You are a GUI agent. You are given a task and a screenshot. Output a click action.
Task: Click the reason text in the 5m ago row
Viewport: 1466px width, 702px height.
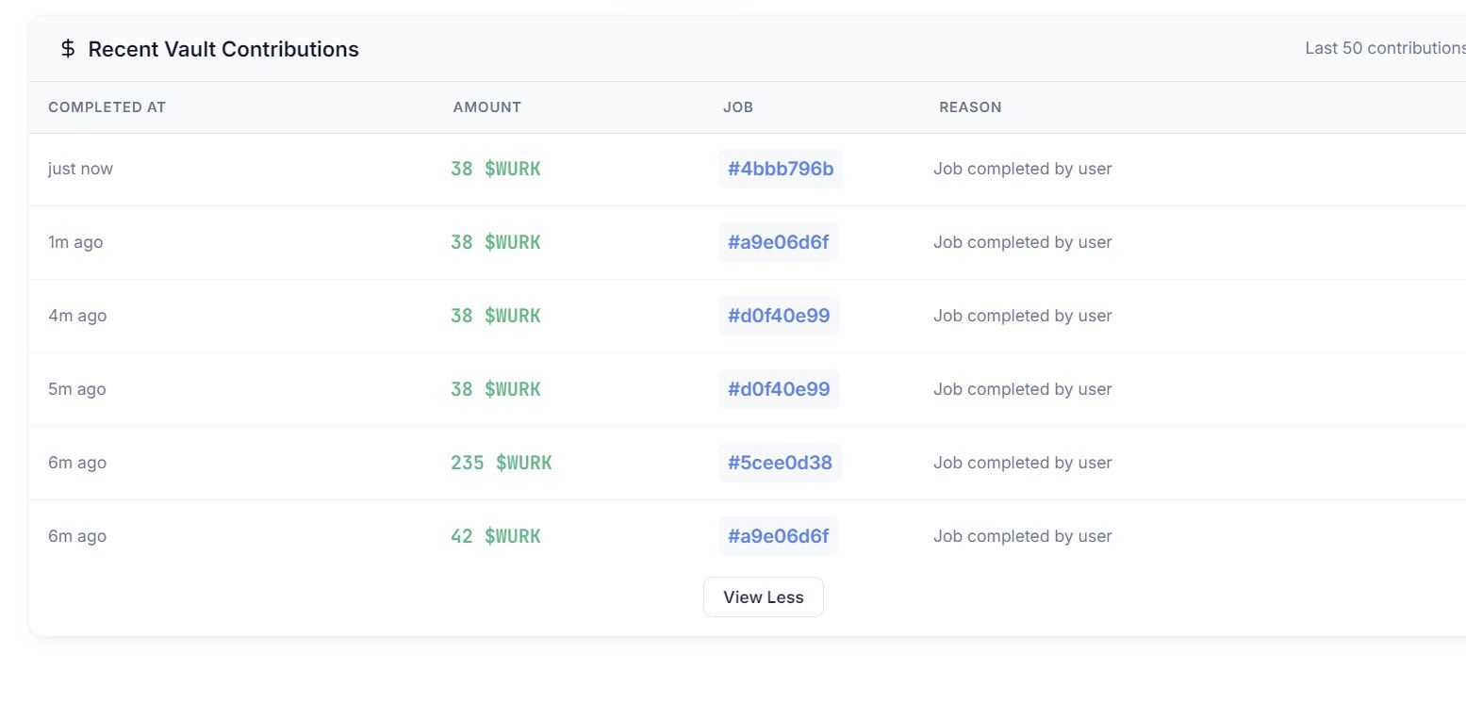pos(1023,389)
